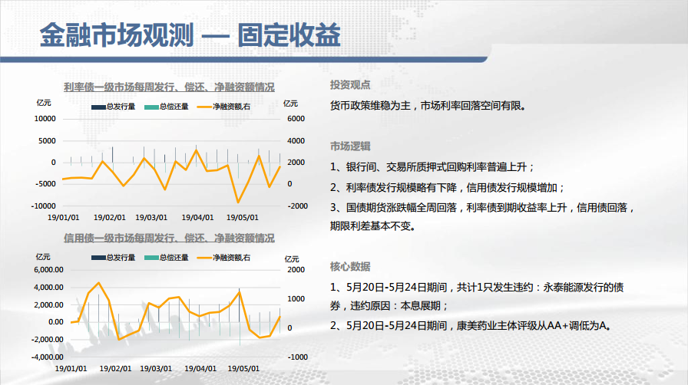This screenshot has width=688, height=385.
Task: Select the 核心数据 section heading
Action: [350, 267]
